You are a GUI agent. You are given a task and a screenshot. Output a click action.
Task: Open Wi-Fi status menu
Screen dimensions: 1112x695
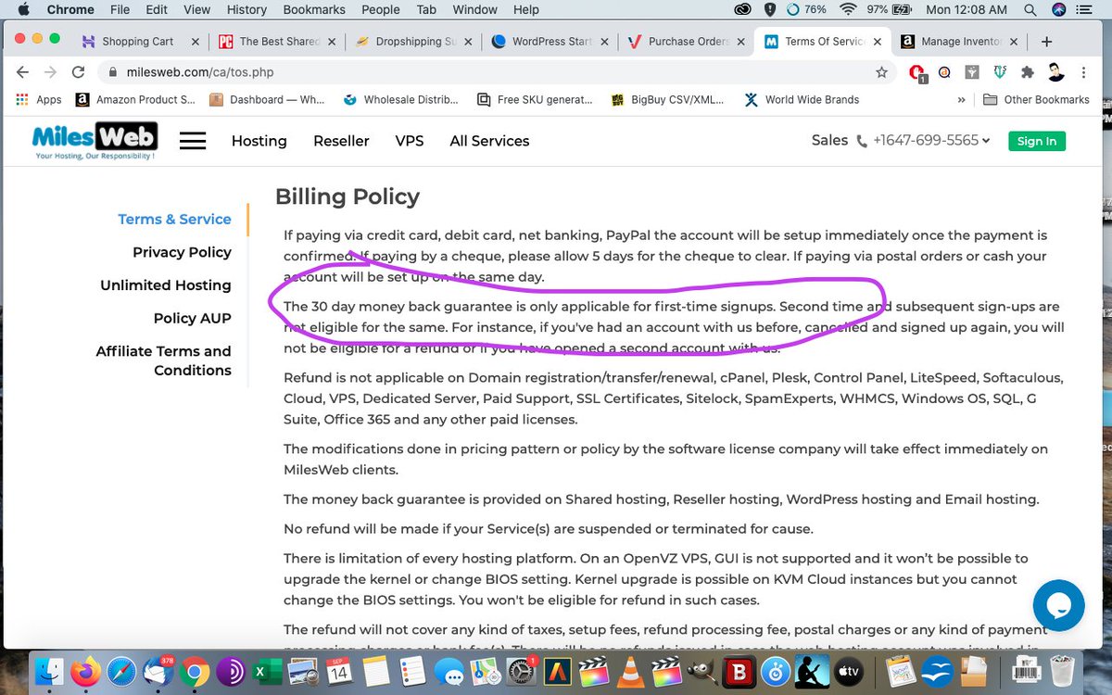coord(847,9)
